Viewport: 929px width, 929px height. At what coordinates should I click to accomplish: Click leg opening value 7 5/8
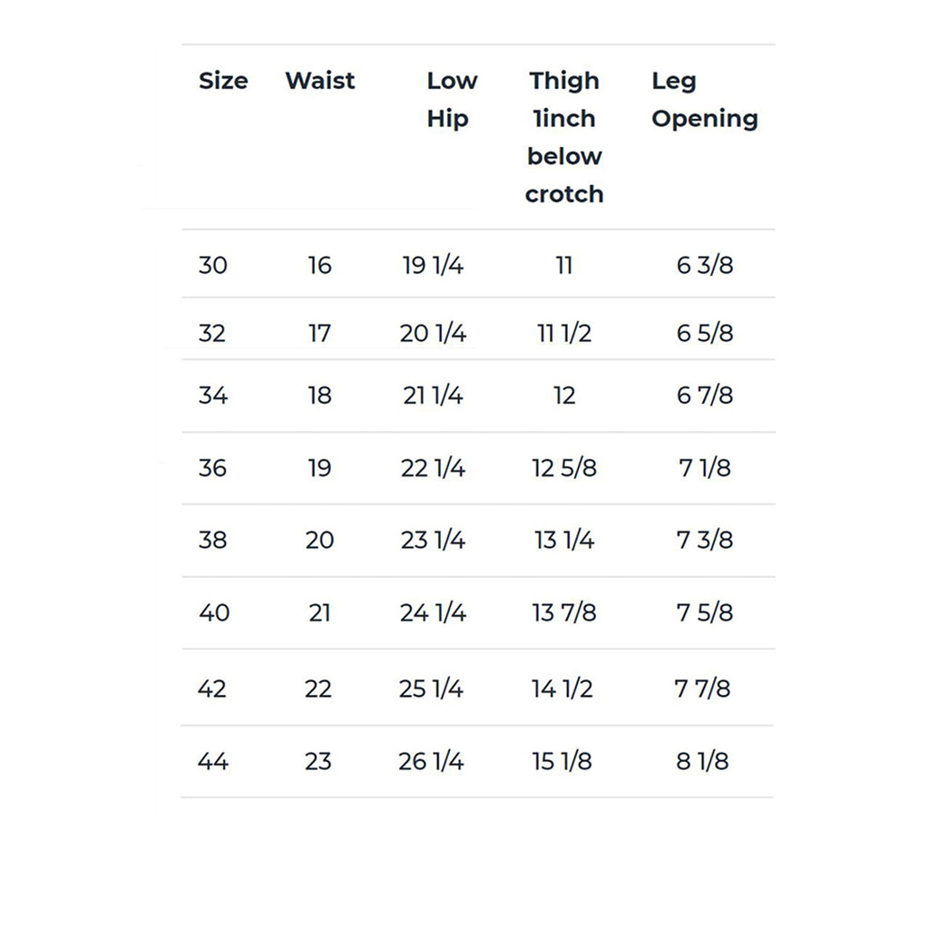705,613
